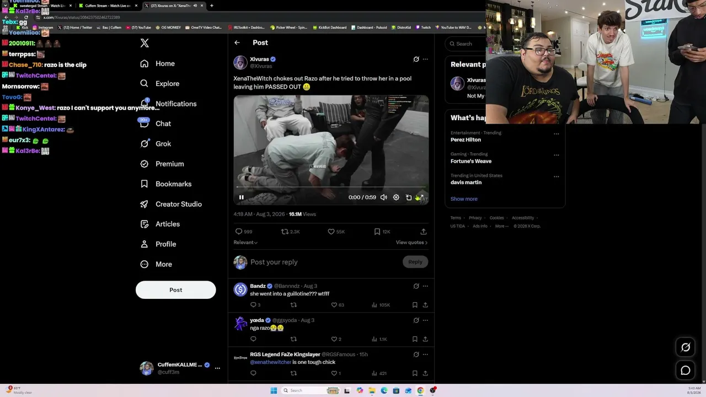The width and height of the screenshot is (706, 397).
Task: Reply to Bandz's comment with 3 replies
Action: (x=255, y=305)
